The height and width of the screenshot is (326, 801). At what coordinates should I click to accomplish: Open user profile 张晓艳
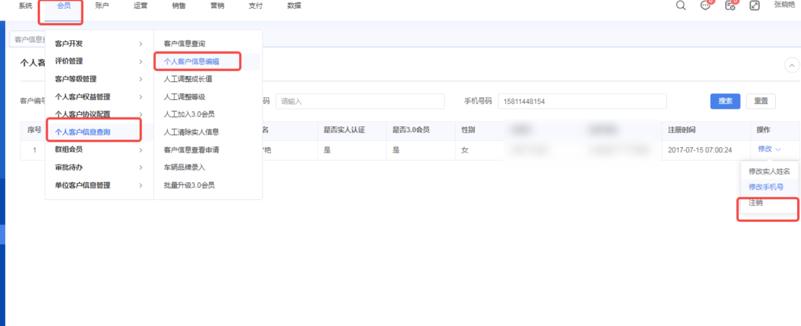[784, 5]
